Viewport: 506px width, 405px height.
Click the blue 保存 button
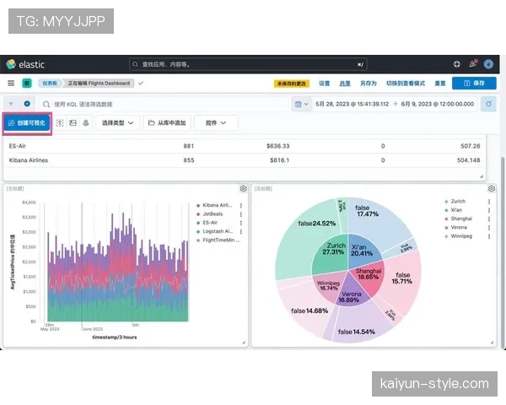[x=474, y=84]
